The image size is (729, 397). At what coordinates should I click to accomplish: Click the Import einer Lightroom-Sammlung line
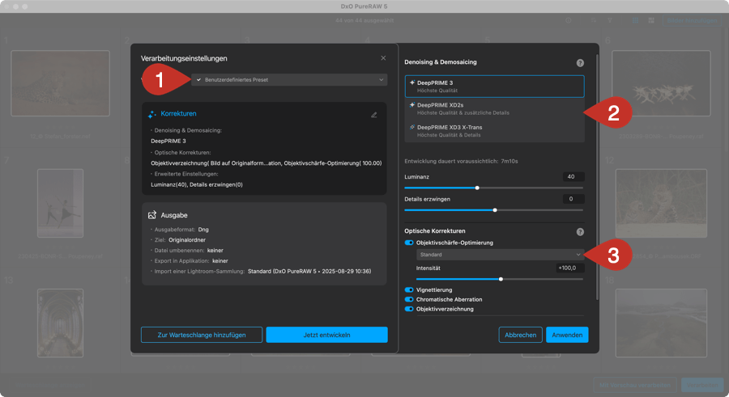[x=262, y=271]
